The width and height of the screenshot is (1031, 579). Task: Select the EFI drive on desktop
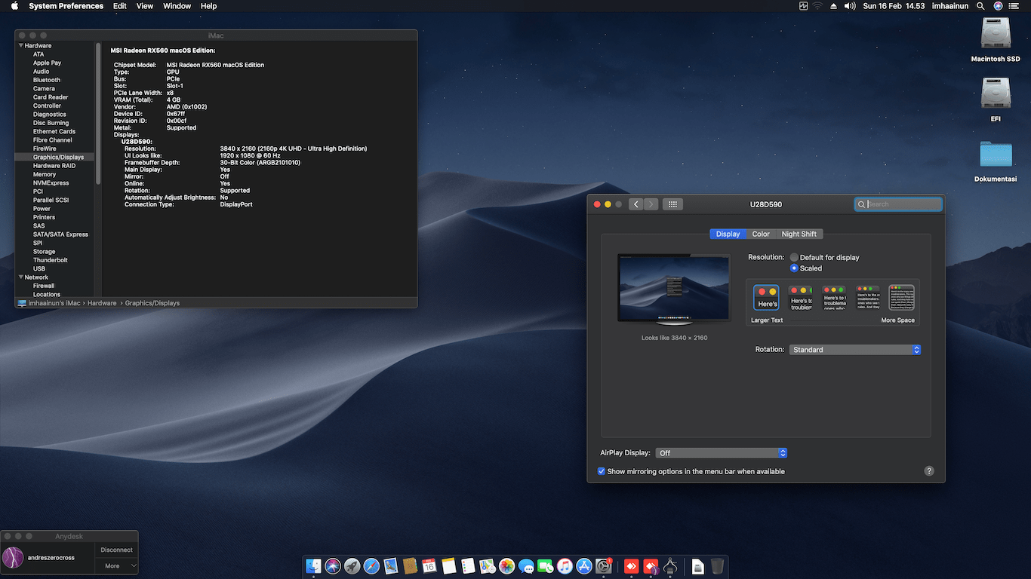pos(996,93)
